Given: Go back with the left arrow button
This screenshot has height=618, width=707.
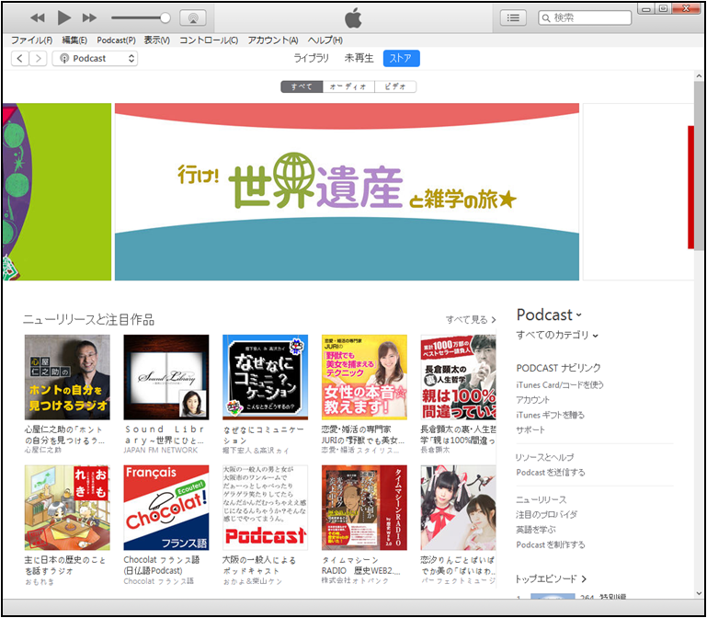Looking at the screenshot, I should [x=20, y=58].
